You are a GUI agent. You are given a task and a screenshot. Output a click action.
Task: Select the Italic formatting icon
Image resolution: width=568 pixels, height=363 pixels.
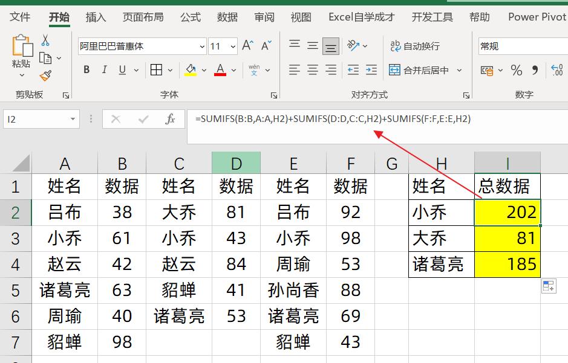104,69
